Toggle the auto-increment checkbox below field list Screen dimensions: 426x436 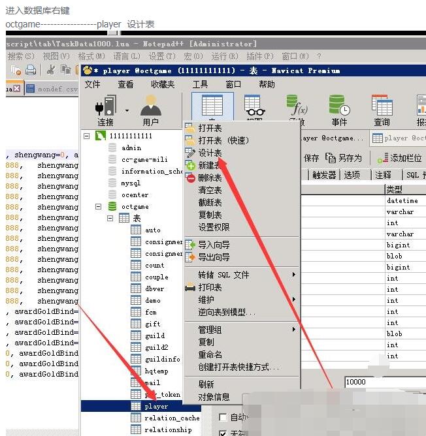pos(223,417)
